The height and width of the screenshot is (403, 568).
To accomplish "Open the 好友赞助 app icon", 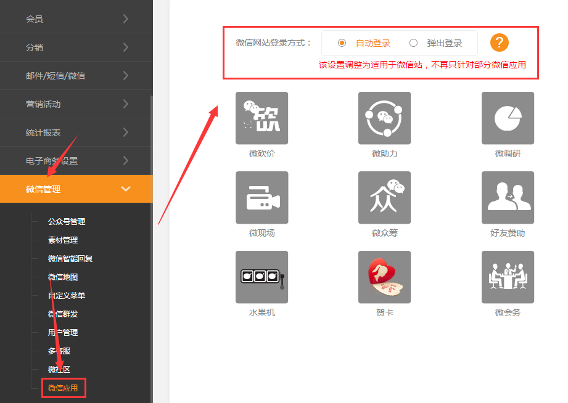I will click(x=508, y=197).
